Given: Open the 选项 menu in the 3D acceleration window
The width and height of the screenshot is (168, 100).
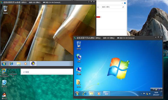Looking at the screenshot, I should tap(24, 2).
